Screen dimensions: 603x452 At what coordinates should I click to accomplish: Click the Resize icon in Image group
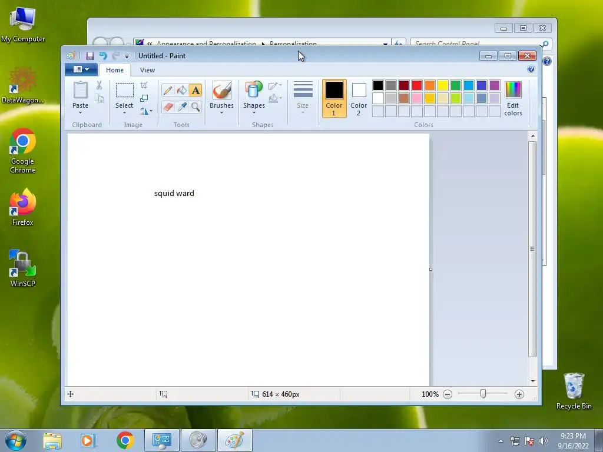(x=144, y=98)
